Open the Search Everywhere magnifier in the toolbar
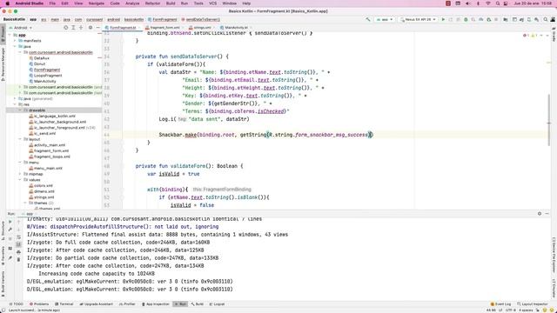 546,19
